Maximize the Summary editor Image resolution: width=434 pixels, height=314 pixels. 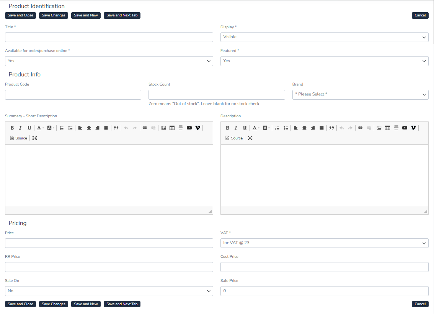(x=35, y=138)
